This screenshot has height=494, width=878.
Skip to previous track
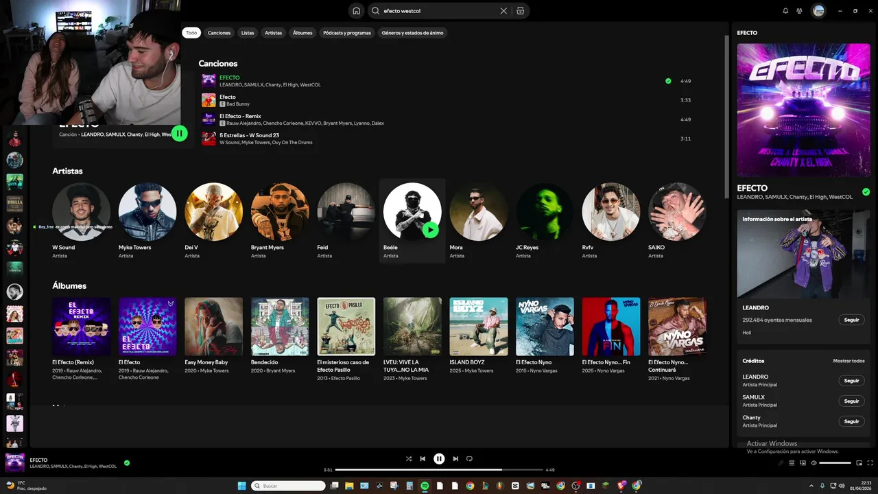tap(423, 458)
